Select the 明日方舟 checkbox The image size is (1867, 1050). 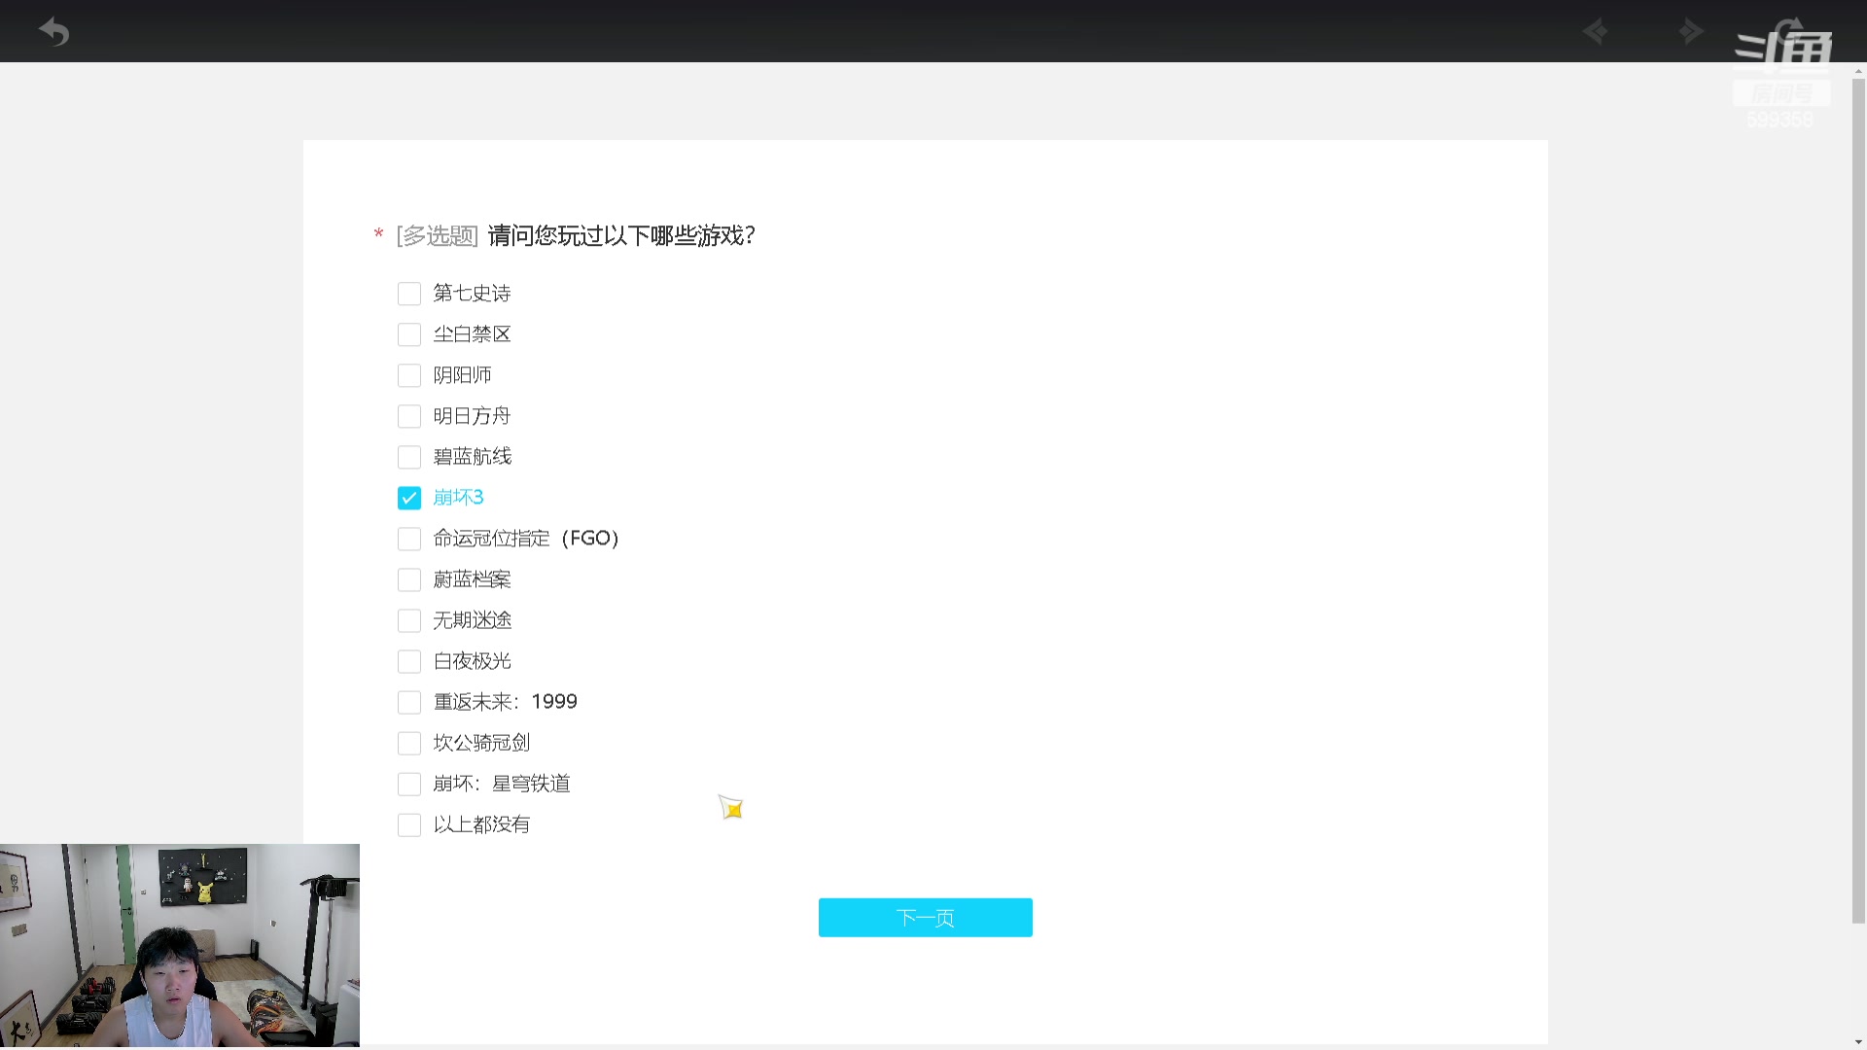[x=409, y=416]
